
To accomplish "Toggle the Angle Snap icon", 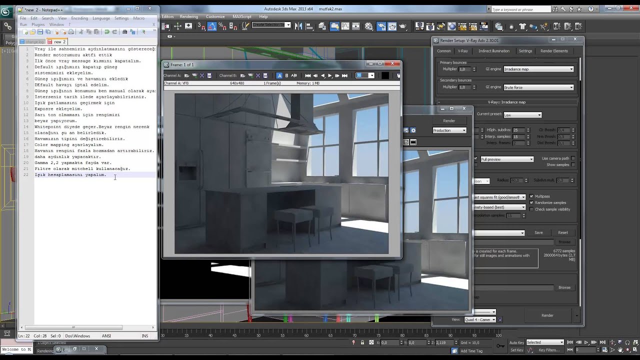I will click(x=211, y=26).
